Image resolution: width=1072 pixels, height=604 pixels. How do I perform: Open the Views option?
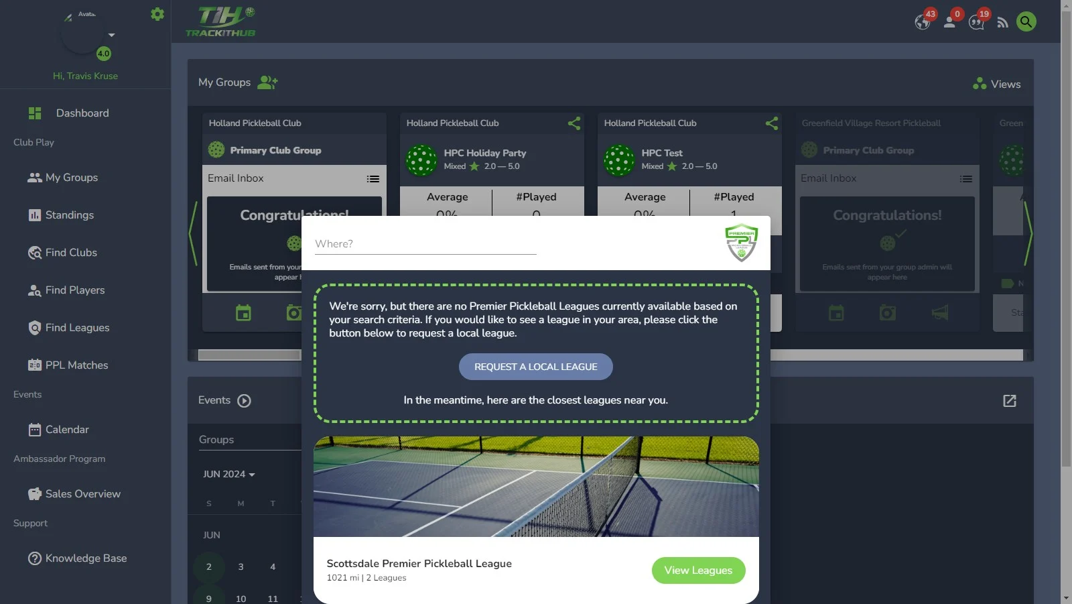tap(997, 84)
